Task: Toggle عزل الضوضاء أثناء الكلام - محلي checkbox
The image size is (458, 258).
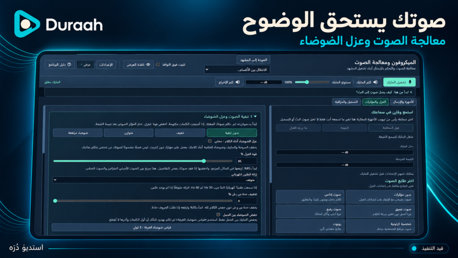Action: 210,141
